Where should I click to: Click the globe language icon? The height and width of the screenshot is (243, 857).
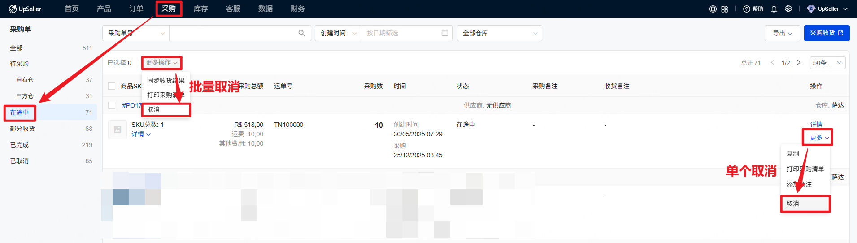click(713, 9)
